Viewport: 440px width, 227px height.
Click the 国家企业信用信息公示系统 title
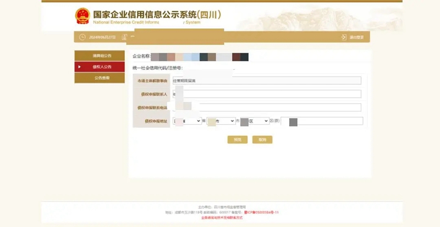point(157,15)
